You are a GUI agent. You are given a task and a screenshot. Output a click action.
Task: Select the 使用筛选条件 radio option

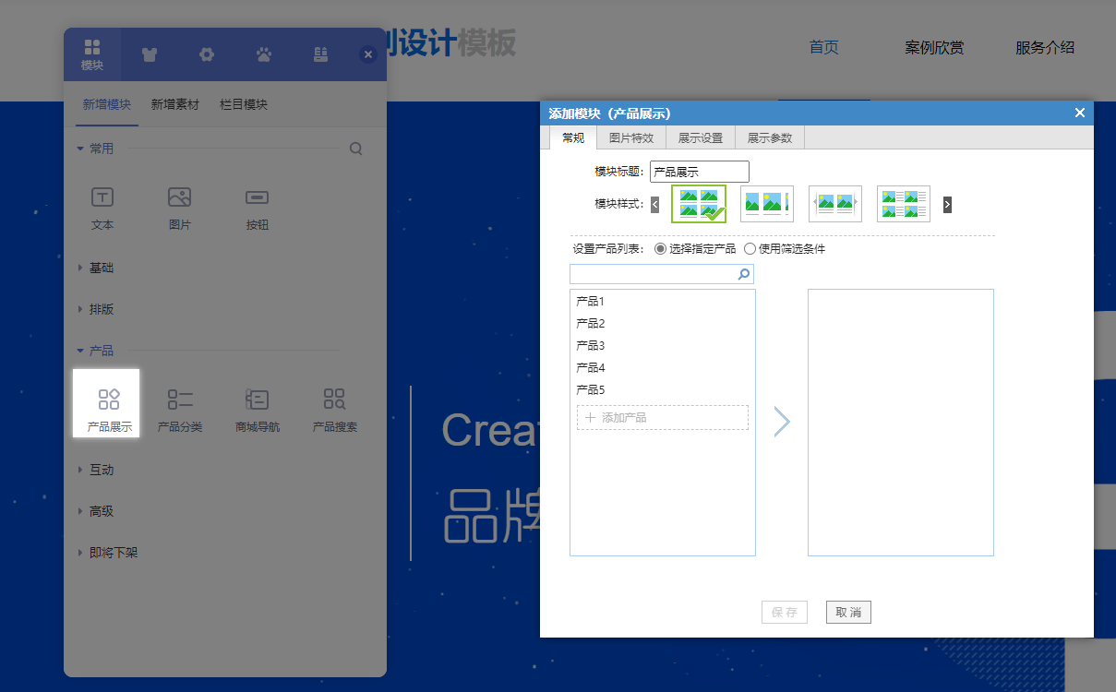point(750,248)
